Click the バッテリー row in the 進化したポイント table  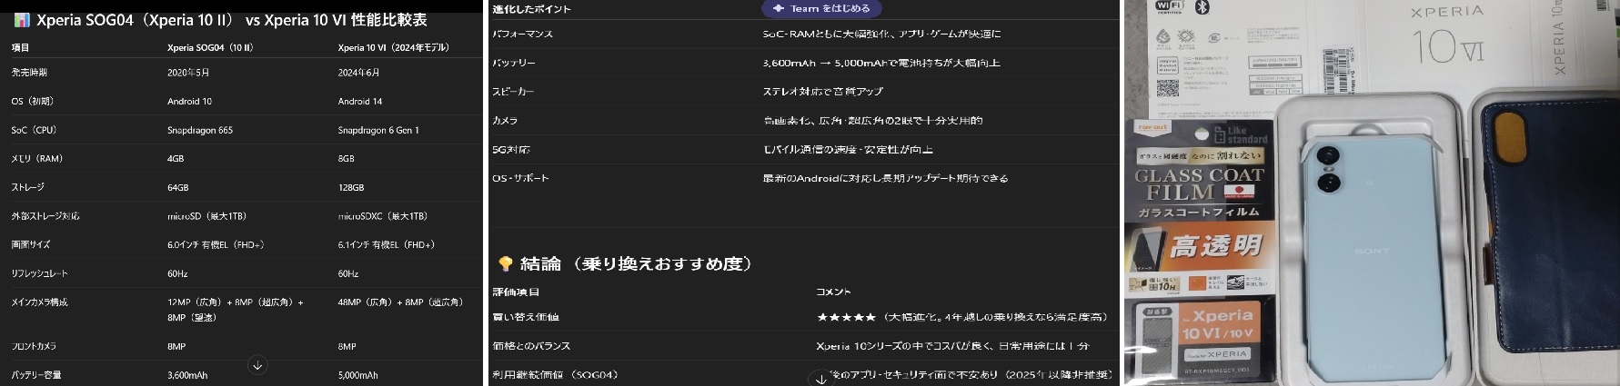coord(514,64)
